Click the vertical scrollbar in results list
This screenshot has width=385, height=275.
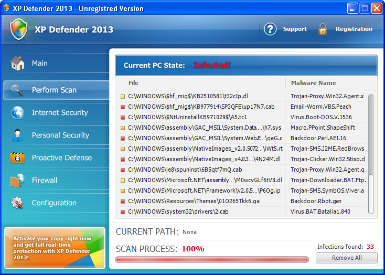[x=371, y=152]
